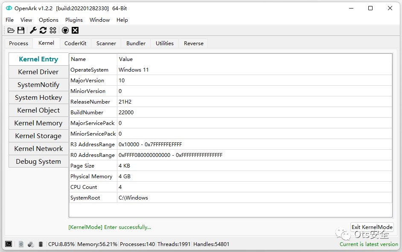Open settings via the wrench icon

[x=33, y=30]
